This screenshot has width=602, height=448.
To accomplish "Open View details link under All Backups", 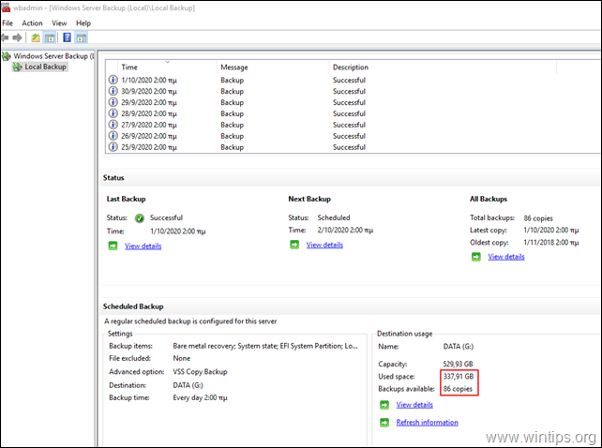I will pos(506,256).
